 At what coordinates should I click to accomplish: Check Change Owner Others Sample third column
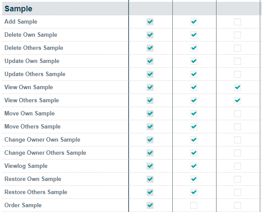coord(238,153)
